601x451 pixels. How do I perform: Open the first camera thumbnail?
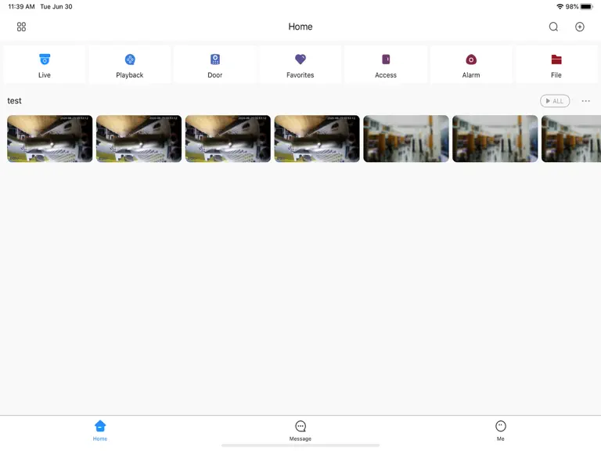50,139
